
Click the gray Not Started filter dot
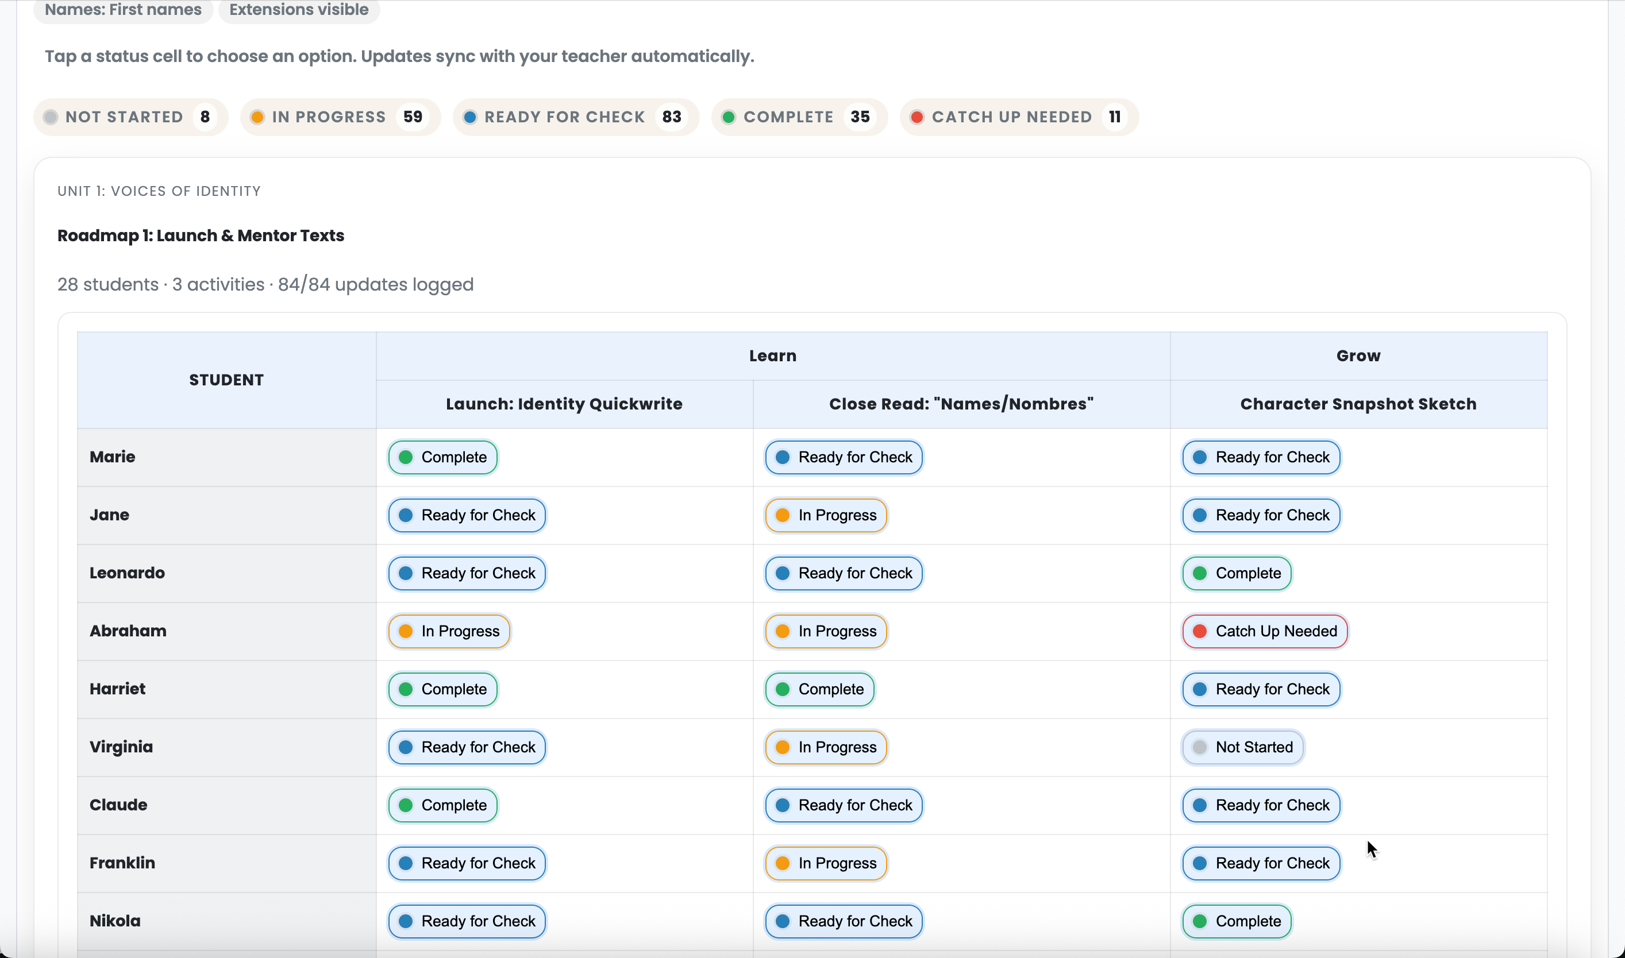point(51,117)
